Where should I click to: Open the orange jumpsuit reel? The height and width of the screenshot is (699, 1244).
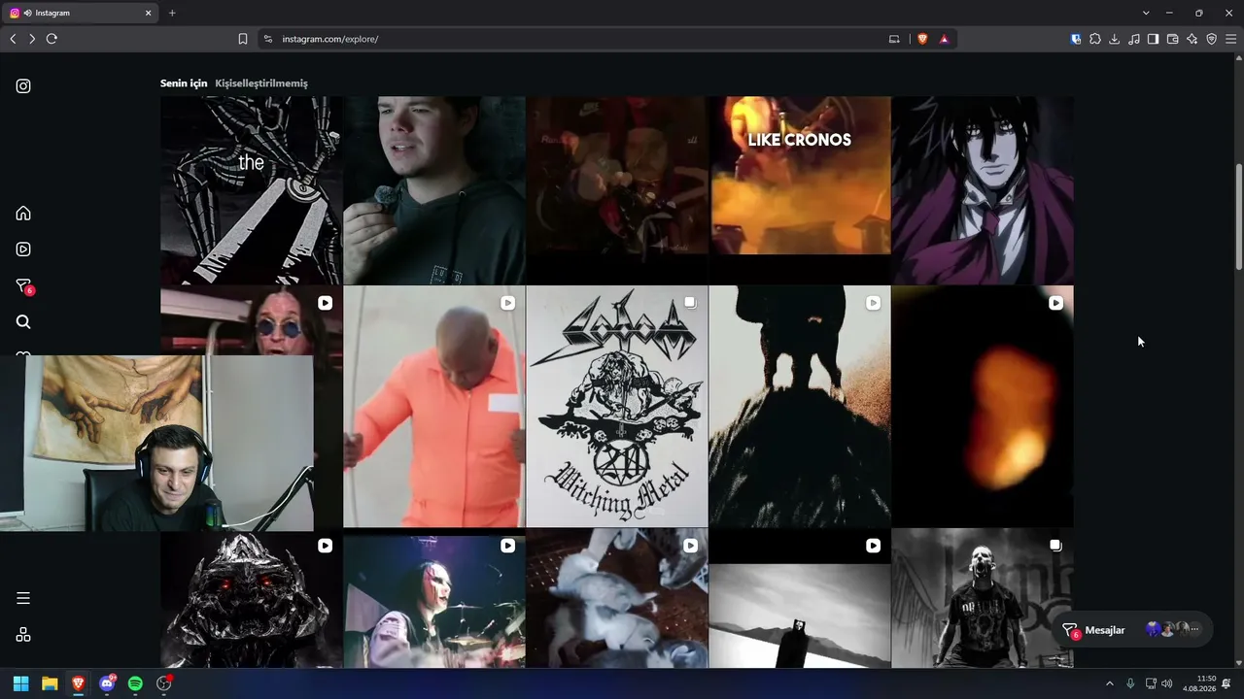(434, 406)
